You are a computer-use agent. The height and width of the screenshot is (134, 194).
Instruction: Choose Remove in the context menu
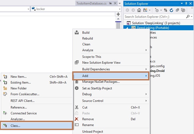[x=111, y=119]
